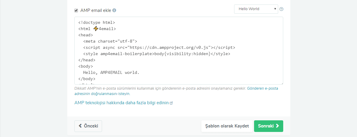357x137 pixels.
Task: Click the cdn.ampproject.org script URL in code
Action: tap(165, 47)
